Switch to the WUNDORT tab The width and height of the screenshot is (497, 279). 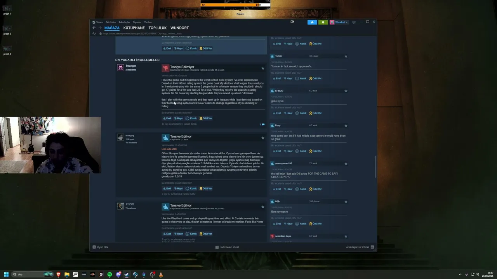[x=179, y=28]
